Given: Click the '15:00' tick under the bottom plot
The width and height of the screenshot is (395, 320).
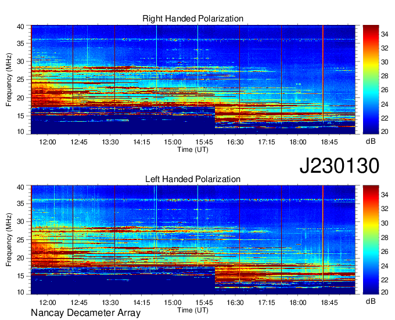Looking at the screenshot, I should [173, 303].
